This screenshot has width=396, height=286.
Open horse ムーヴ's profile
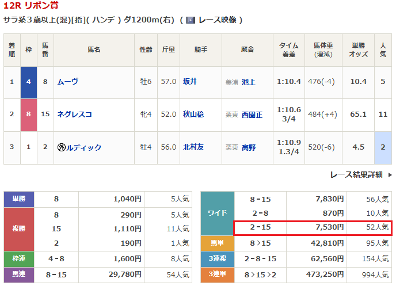tap(68, 82)
